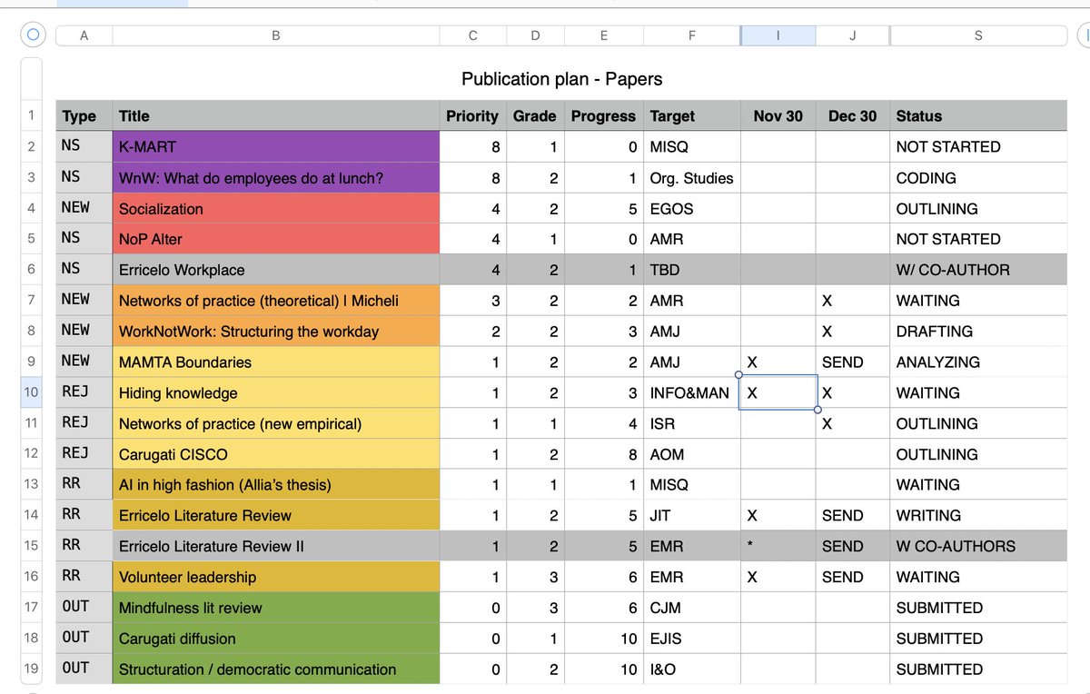The height and width of the screenshot is (694, 1090).
Task: Click the 'CODING' status cell
Action: [978, 178]
